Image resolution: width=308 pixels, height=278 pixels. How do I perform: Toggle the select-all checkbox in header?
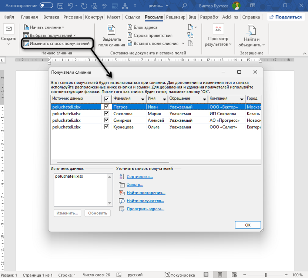107,99
